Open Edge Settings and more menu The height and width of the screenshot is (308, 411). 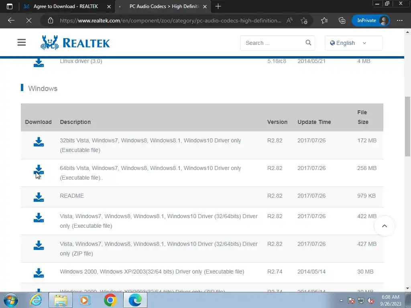click(x=400, y=20)
